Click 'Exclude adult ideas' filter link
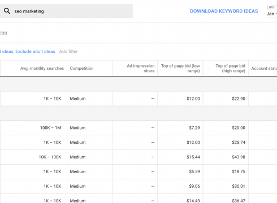The width and height of the screenshot is (277, 203). click(x=35, y=51)
